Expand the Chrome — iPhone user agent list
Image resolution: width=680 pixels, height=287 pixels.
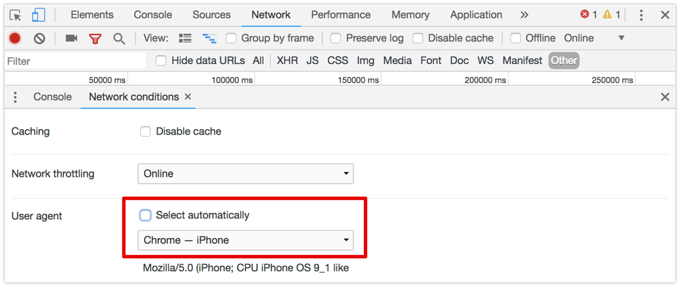(245, 240)
